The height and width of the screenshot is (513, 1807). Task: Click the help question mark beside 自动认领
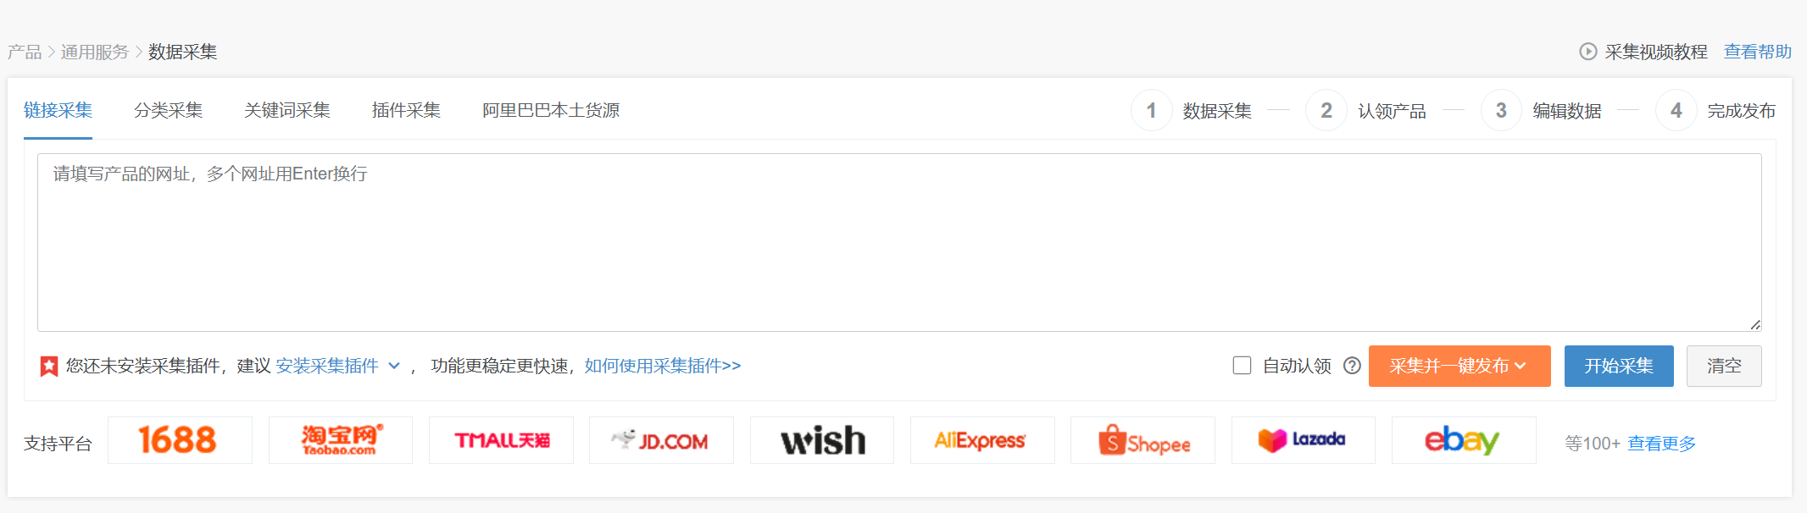[x=1353, y=366]
